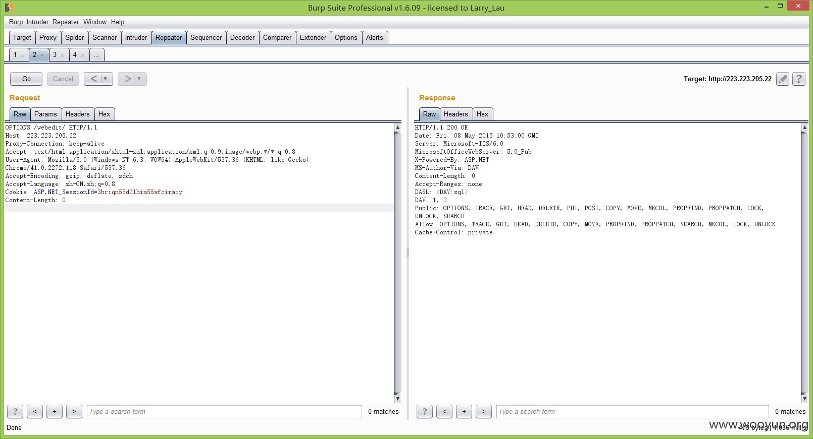Open the Scanner tool tab
This screenshot has height=439, width=813.
click(x=105, y=37)
